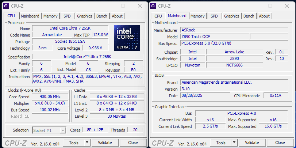Click the CPU-Z icon in left window title bar
The height and width of the screenshot is (148, 296).
pos(6,6)
